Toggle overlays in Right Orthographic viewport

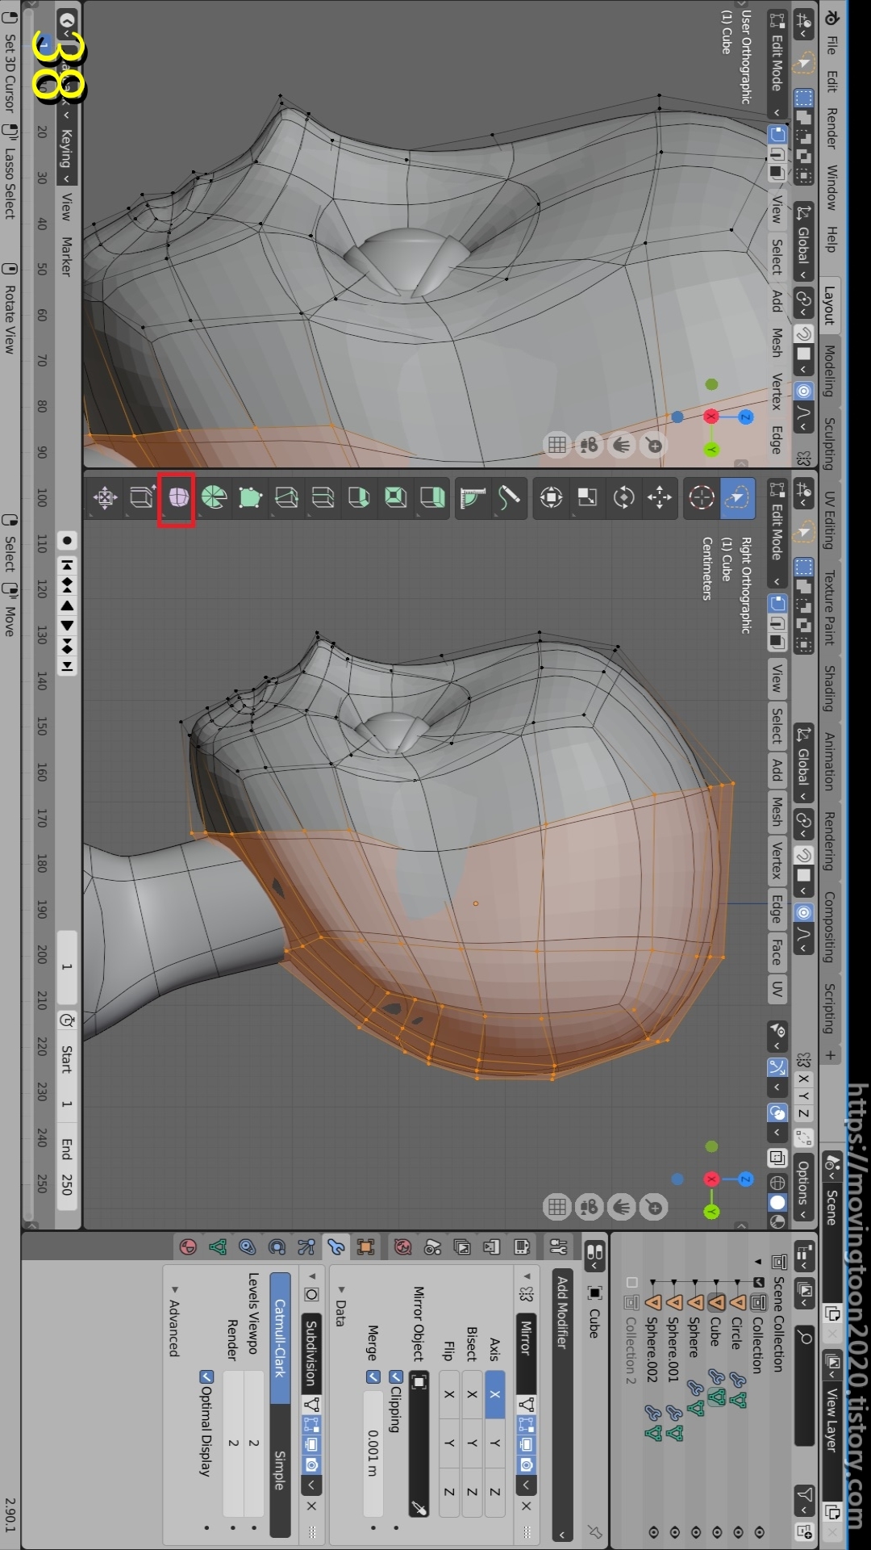tap(777, 1112)
